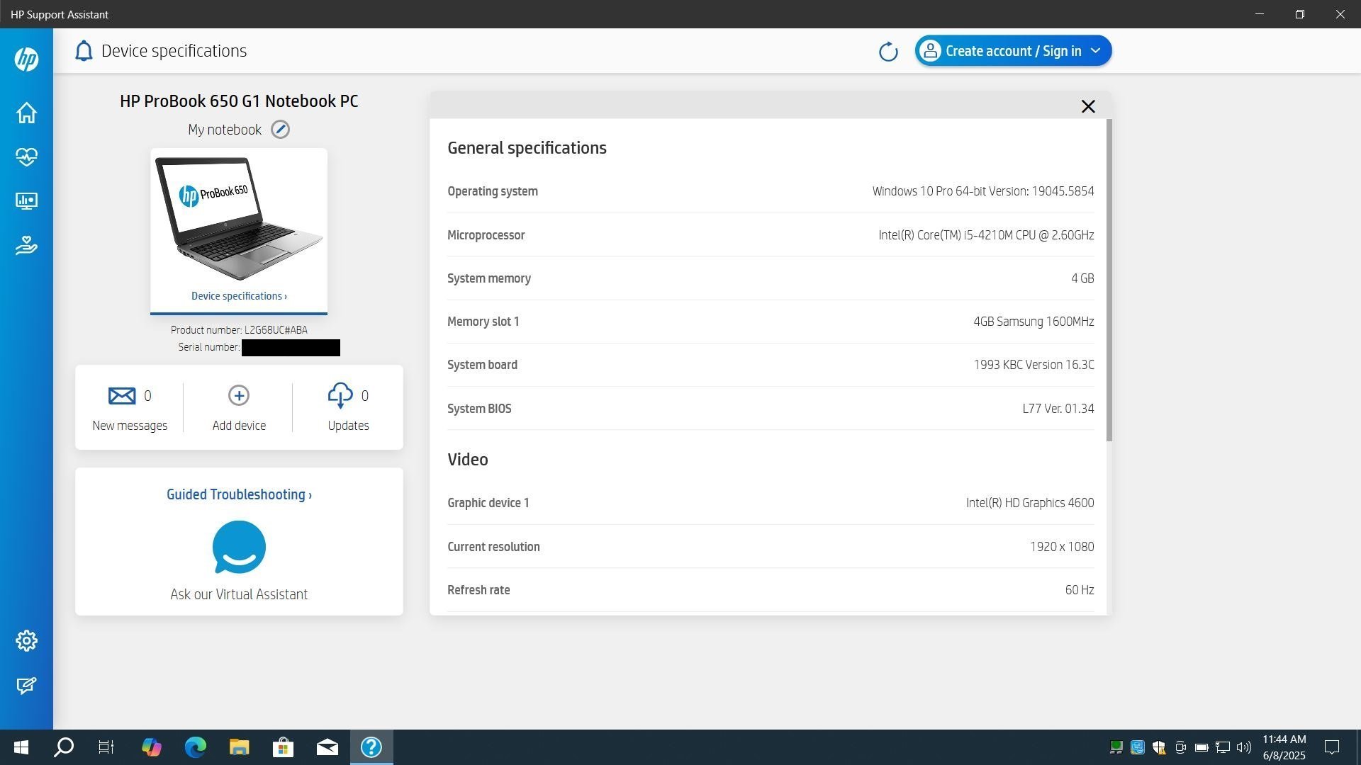Open New messages envelope icon
The height and width of the screenshot is (765, 1361).
pos(122,395)
